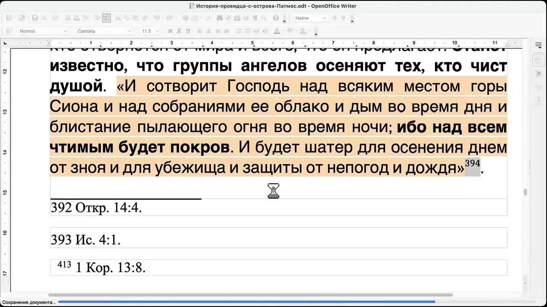This screenshot has height=307, width=547.
Task: Open the Normal paragraph style dropdown
Action: 65,31
